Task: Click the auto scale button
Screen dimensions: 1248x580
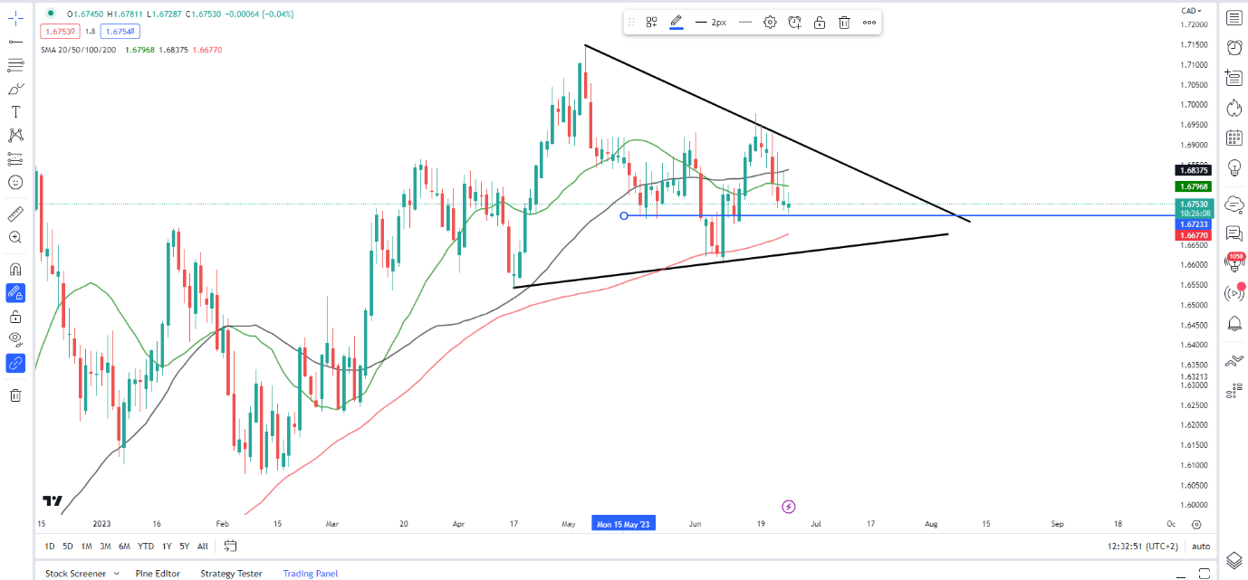Action: pyautogui.click(x=1201, y=547)
